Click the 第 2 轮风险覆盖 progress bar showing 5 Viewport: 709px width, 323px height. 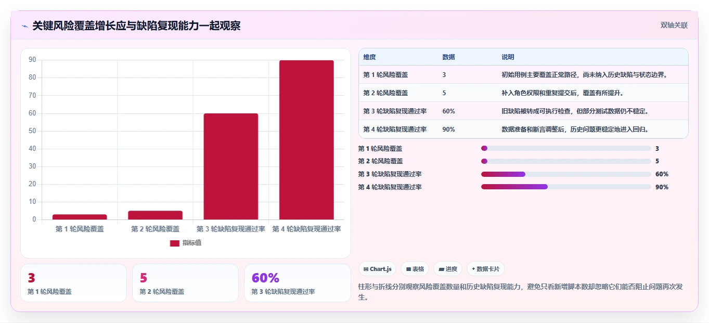[x=566, y=161]
